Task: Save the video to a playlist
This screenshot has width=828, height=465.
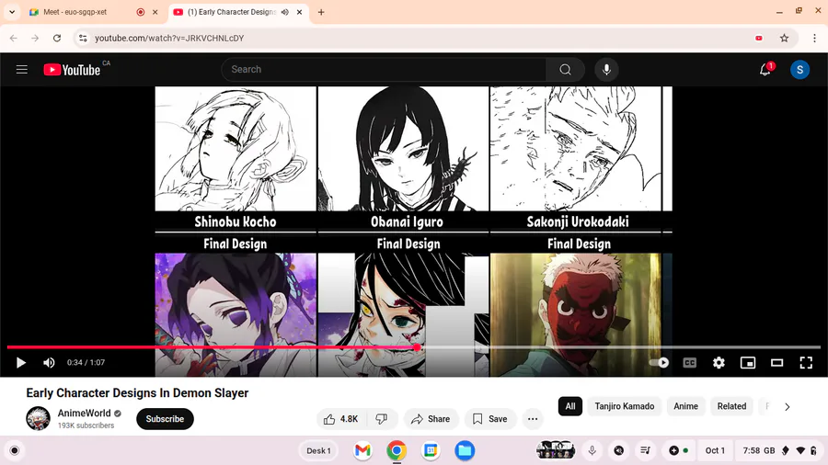Action: (490, 419)
